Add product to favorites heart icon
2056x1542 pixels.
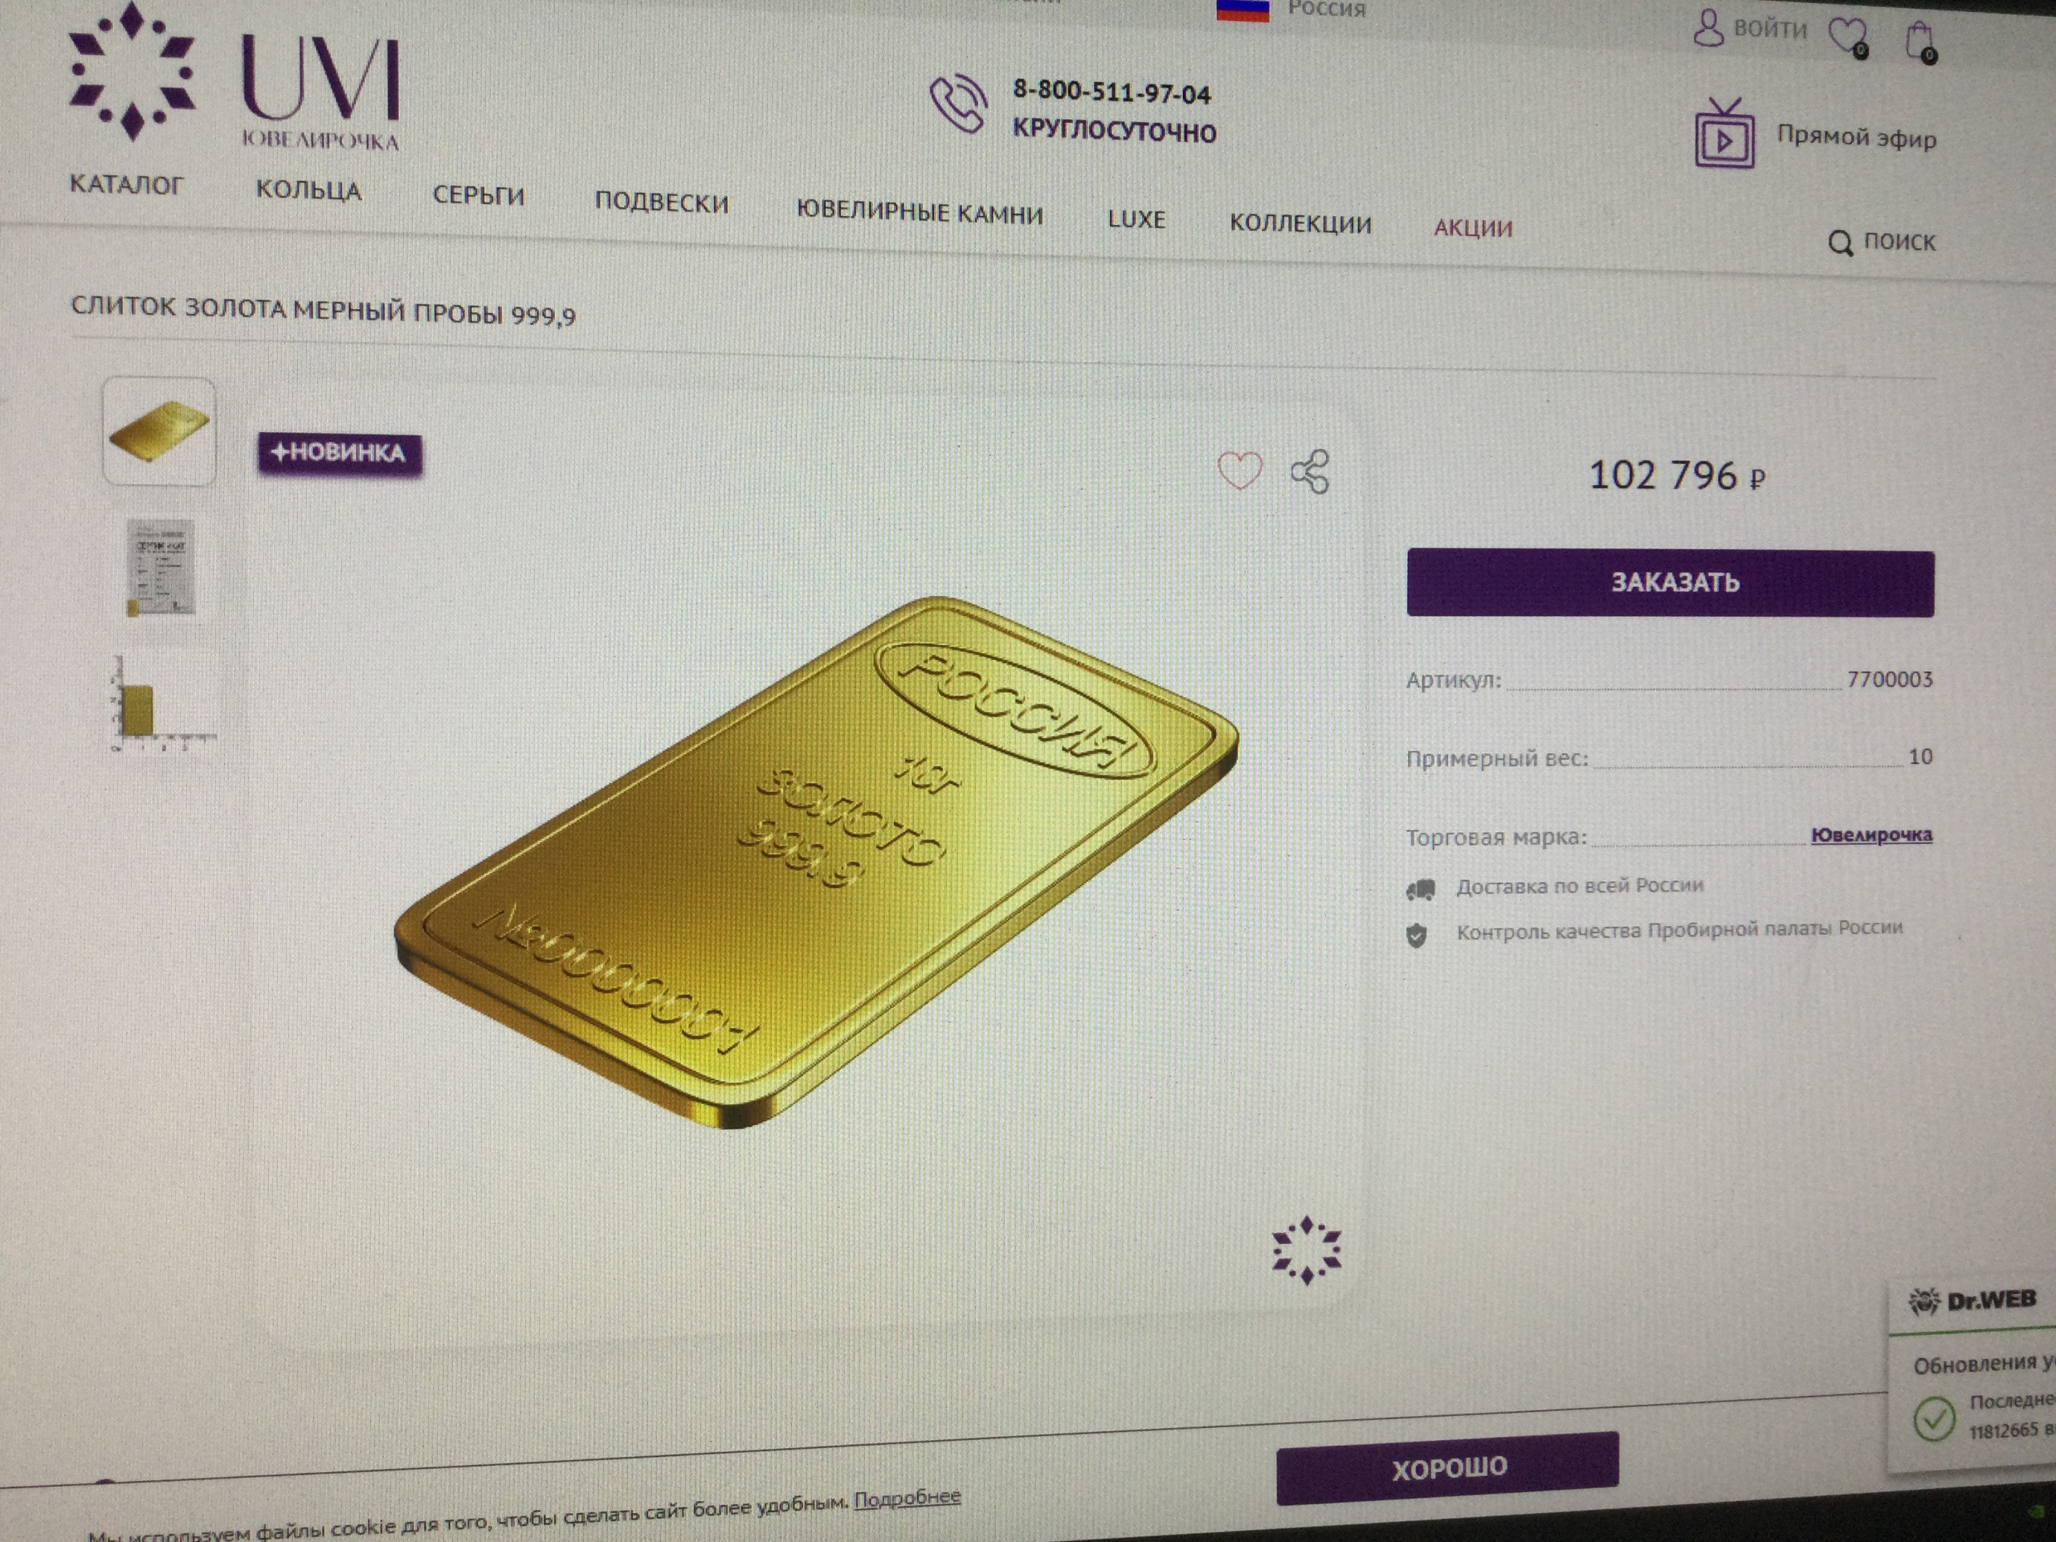tap(1240, 471)
